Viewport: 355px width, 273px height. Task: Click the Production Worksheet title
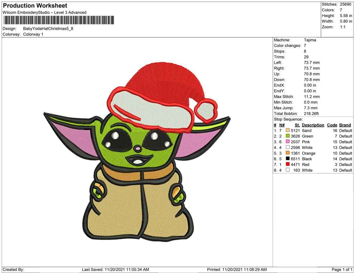click(35, 6)
